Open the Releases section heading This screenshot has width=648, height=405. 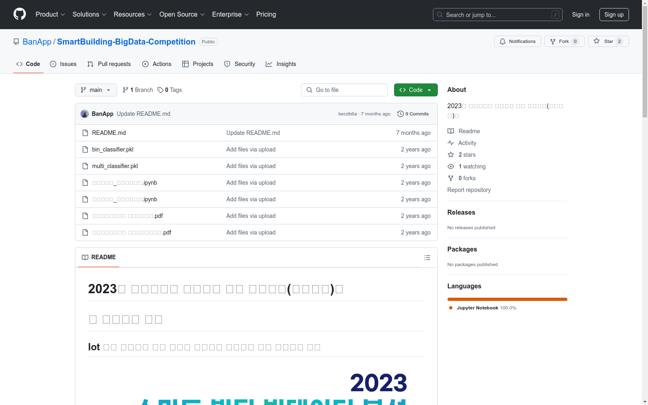click(x=461, y=212)
